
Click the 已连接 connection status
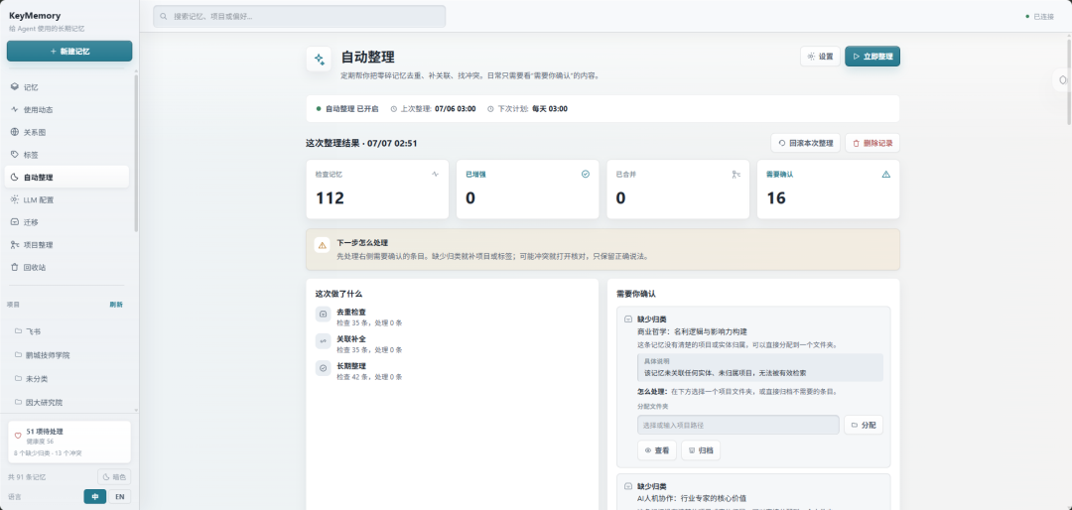point(1040,17)
